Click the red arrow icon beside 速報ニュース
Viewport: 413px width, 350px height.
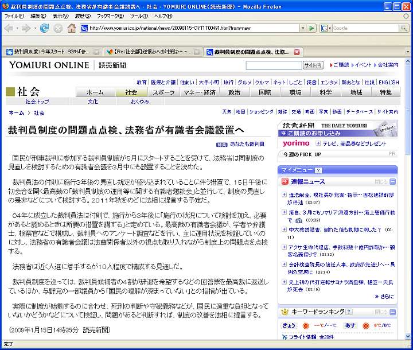click(x=285, y=182)
